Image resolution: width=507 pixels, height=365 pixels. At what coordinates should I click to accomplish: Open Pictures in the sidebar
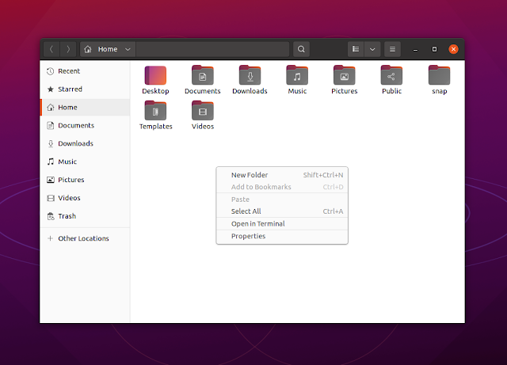(x=86, y=180)
